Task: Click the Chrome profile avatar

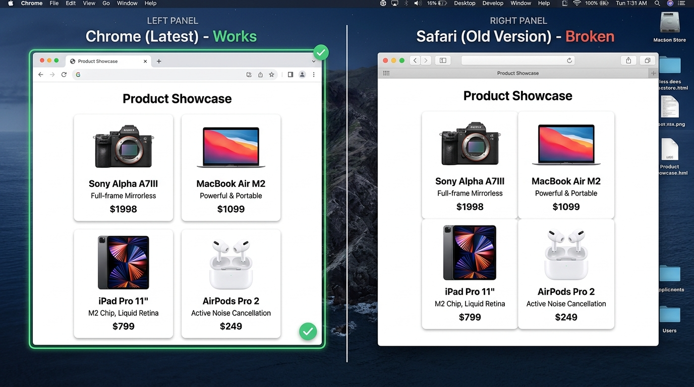Action: (x=302, y=75)
